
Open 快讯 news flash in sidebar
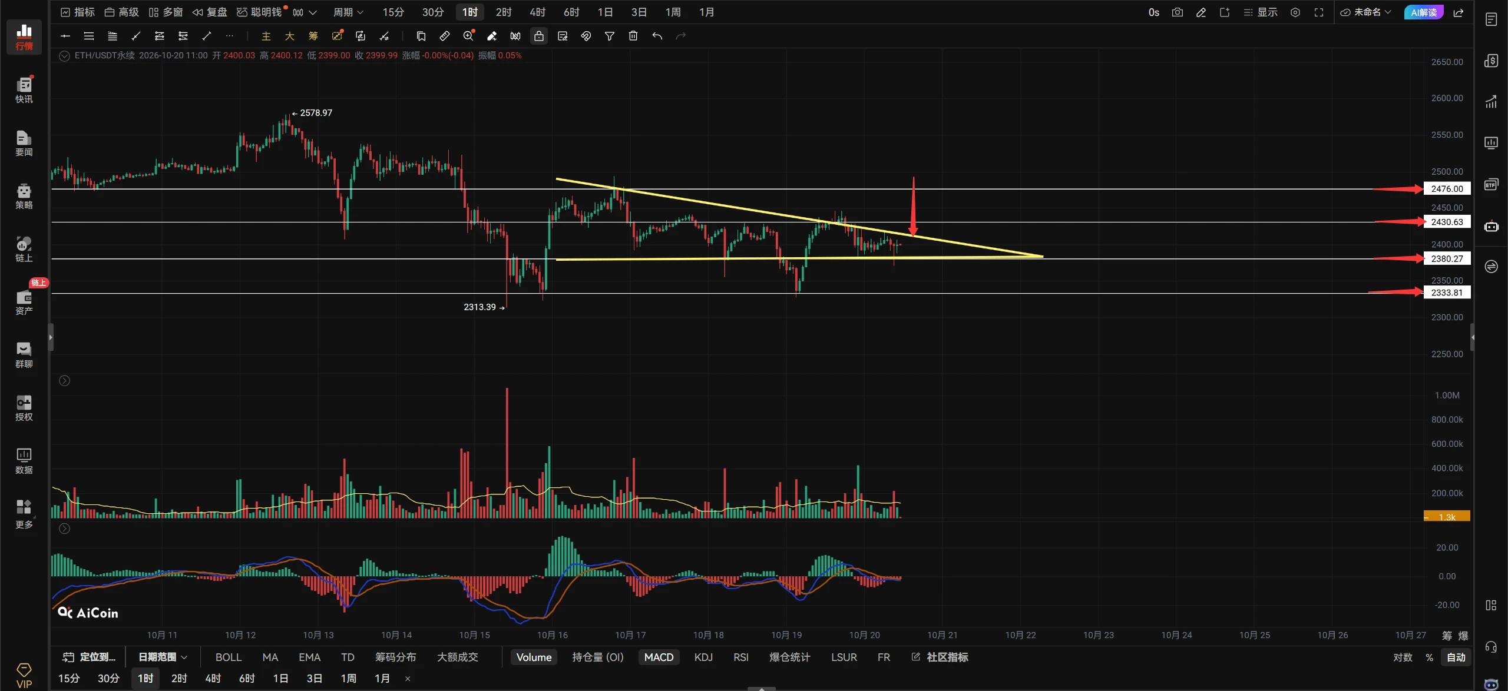pos(24,90)
